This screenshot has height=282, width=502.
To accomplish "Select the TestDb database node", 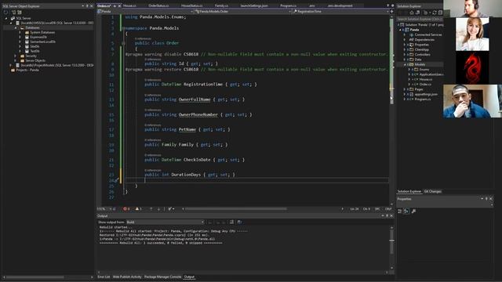I will [35, 51].
